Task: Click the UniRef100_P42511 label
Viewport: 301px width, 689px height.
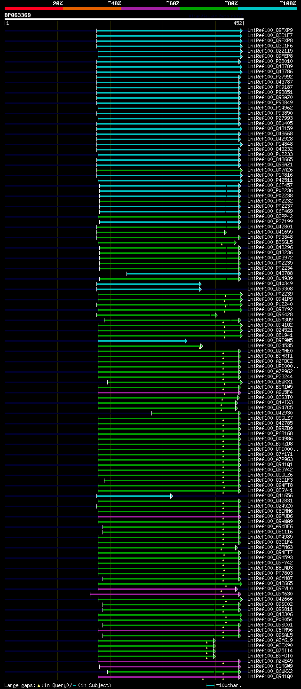Action: point(270,180)
